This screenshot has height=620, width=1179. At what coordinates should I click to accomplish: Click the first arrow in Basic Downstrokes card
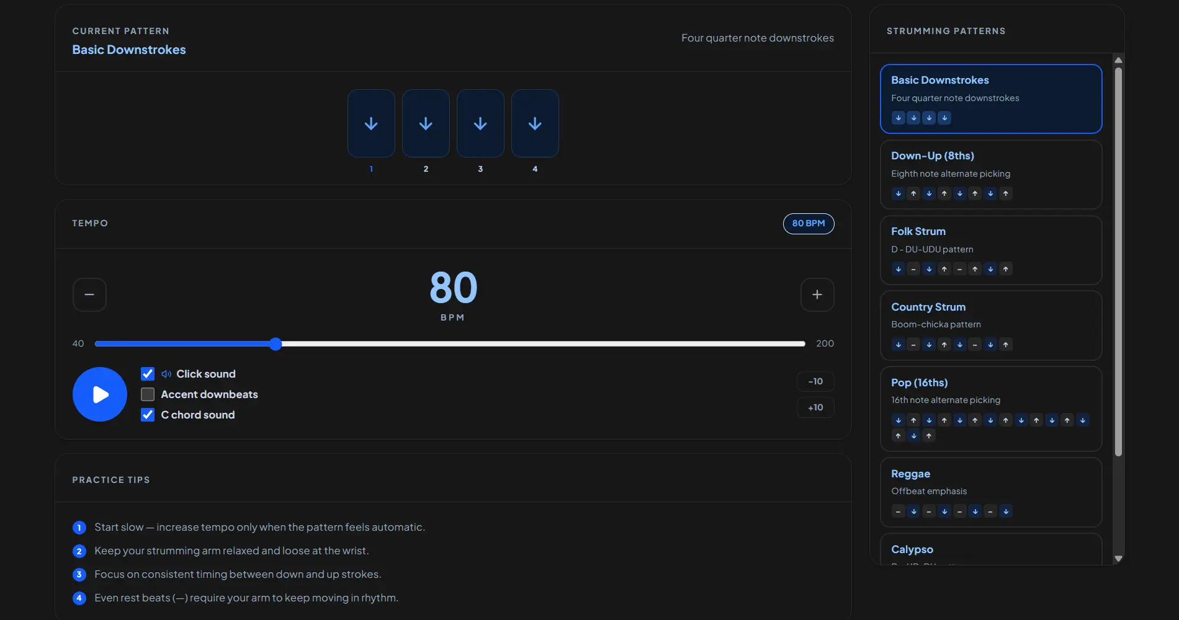898,118
